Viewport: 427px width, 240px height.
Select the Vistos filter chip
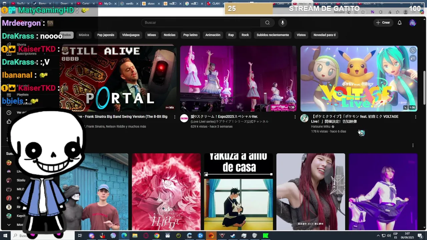pos(301,35)
